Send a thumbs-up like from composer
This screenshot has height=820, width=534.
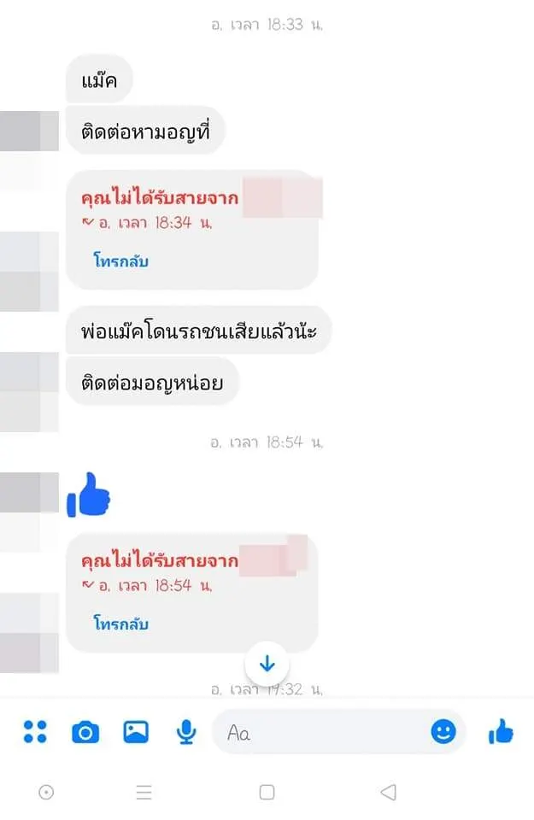click(501, 731)
